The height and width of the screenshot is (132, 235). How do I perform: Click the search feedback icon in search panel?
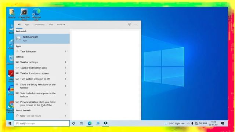pyautogui.click(x=129, y=25)
